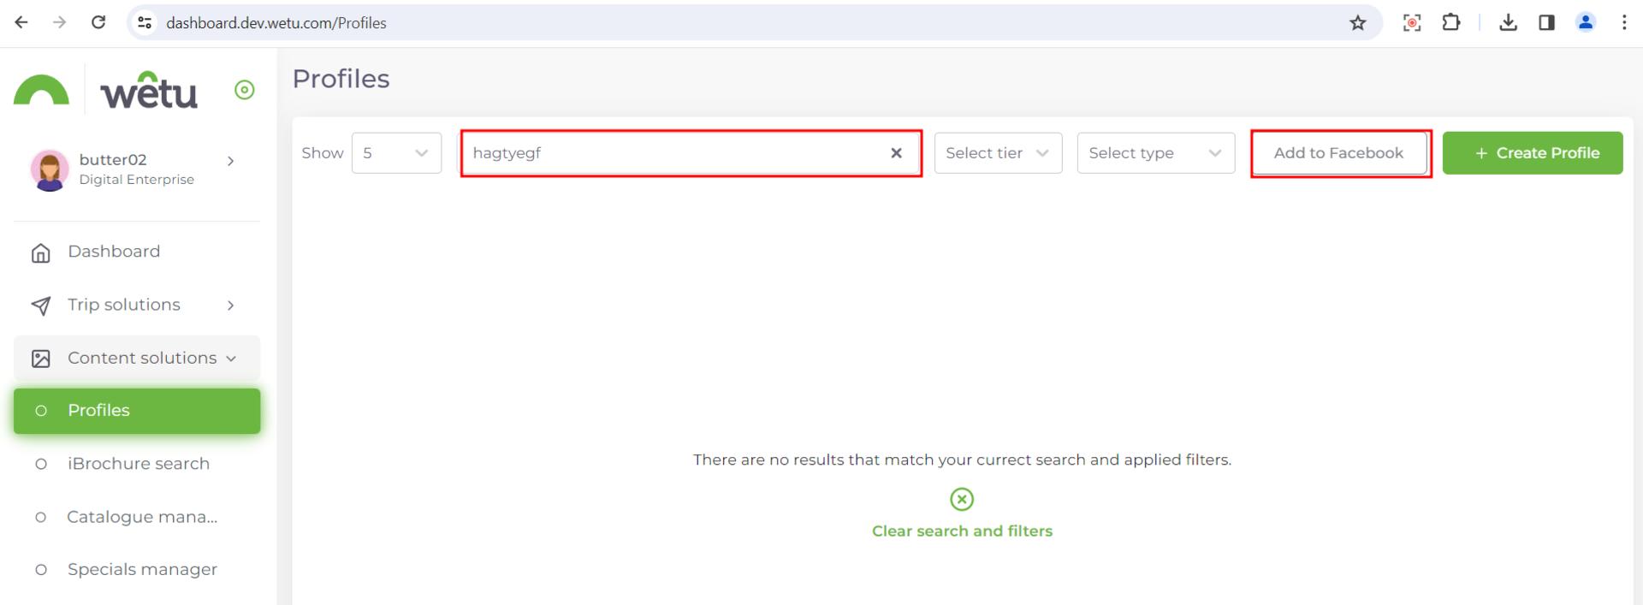1643x605 pixels.
Task: Click the Add to Facebook button
Action: [1338, 153]
